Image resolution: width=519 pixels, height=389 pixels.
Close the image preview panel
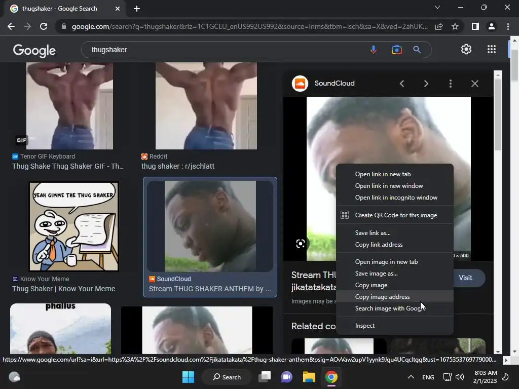pos(474,84)
